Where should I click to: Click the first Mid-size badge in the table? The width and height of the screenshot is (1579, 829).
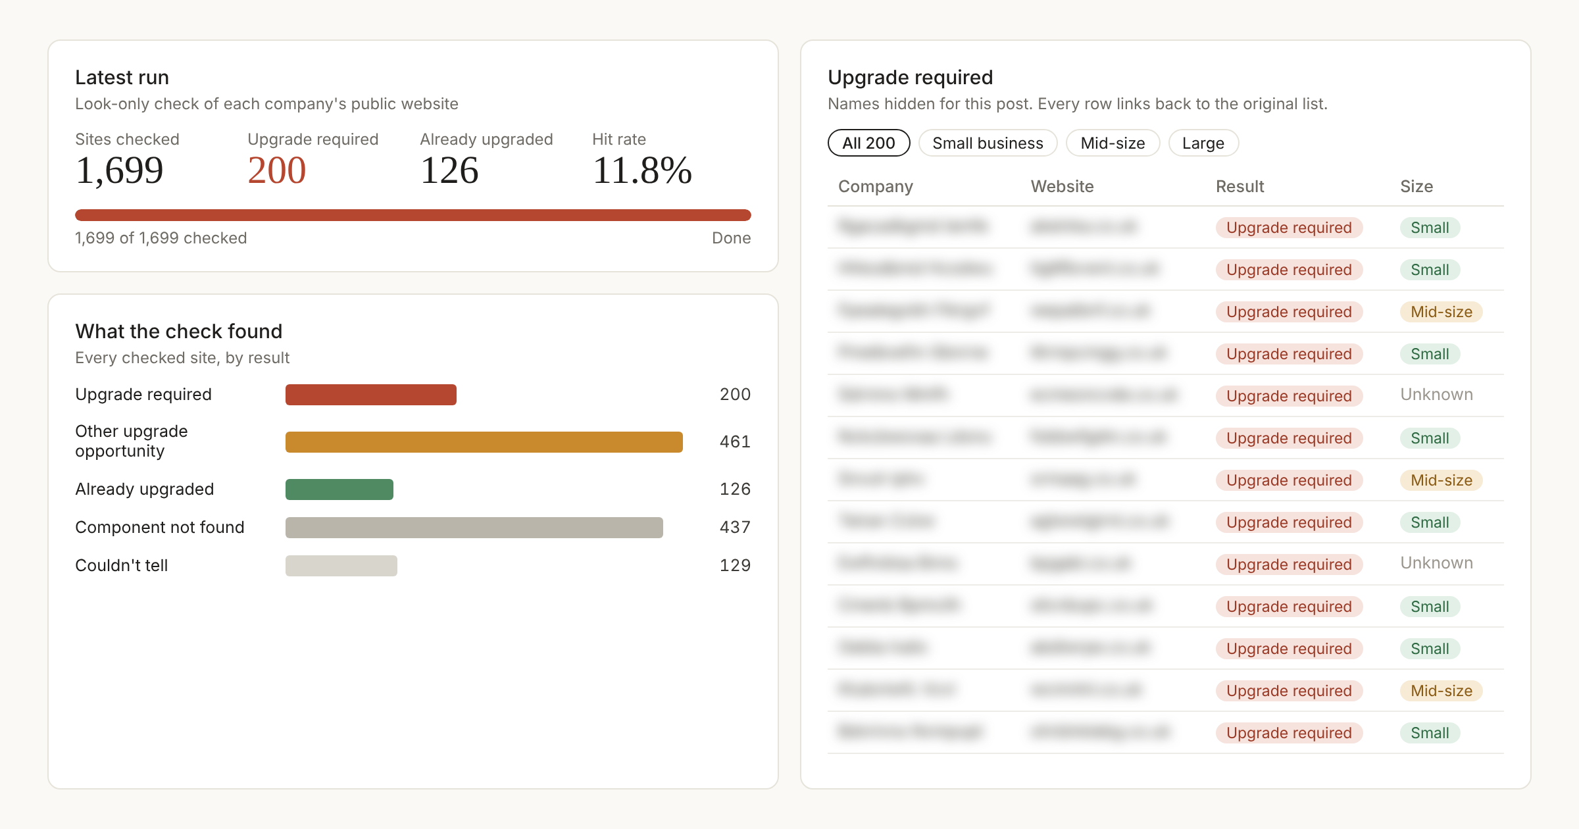pyautogui.click(x=1441, y=312)
